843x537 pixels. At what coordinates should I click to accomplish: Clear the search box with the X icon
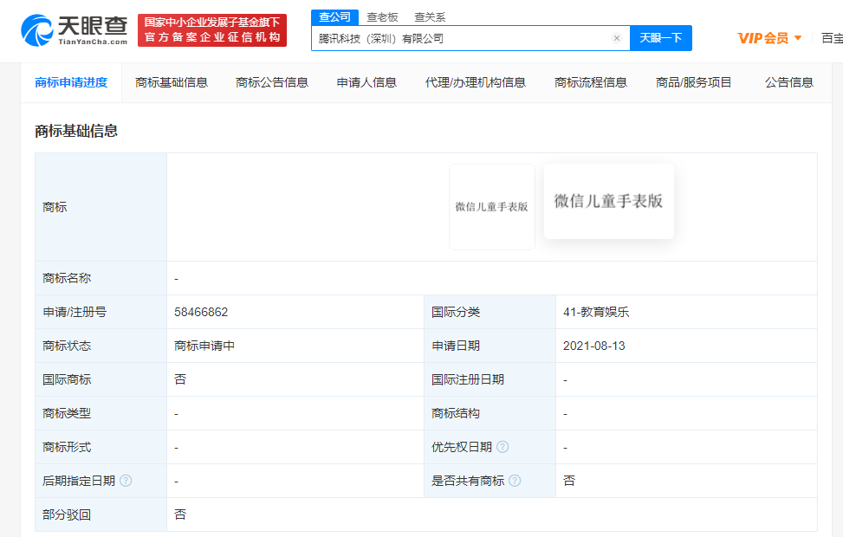point(617,38)
